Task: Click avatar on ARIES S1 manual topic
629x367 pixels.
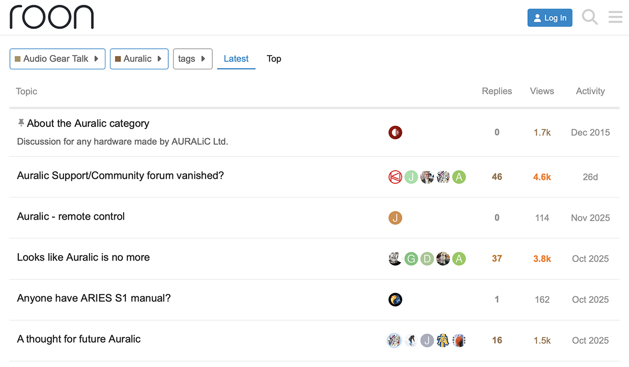Action: 395,299
